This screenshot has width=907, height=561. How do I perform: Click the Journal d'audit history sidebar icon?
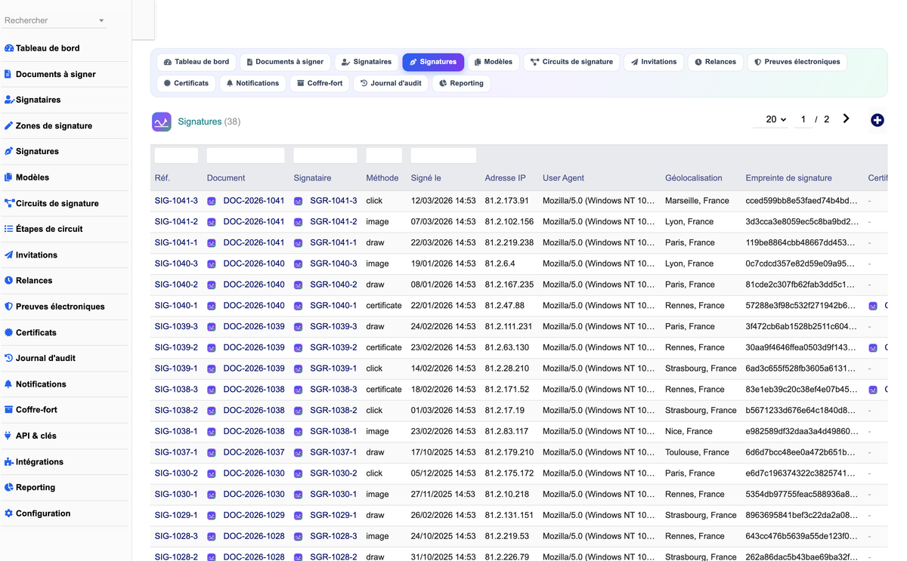(x=9, y=358)
